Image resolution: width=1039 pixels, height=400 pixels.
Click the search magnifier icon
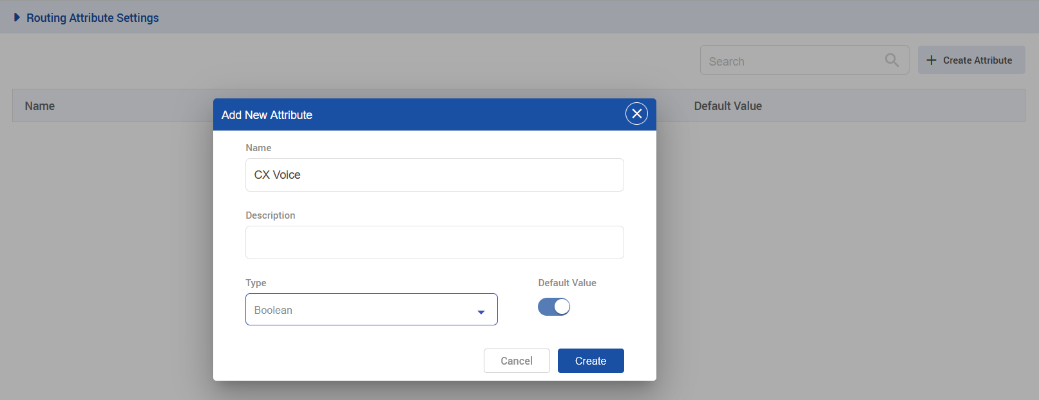point(891,60)
